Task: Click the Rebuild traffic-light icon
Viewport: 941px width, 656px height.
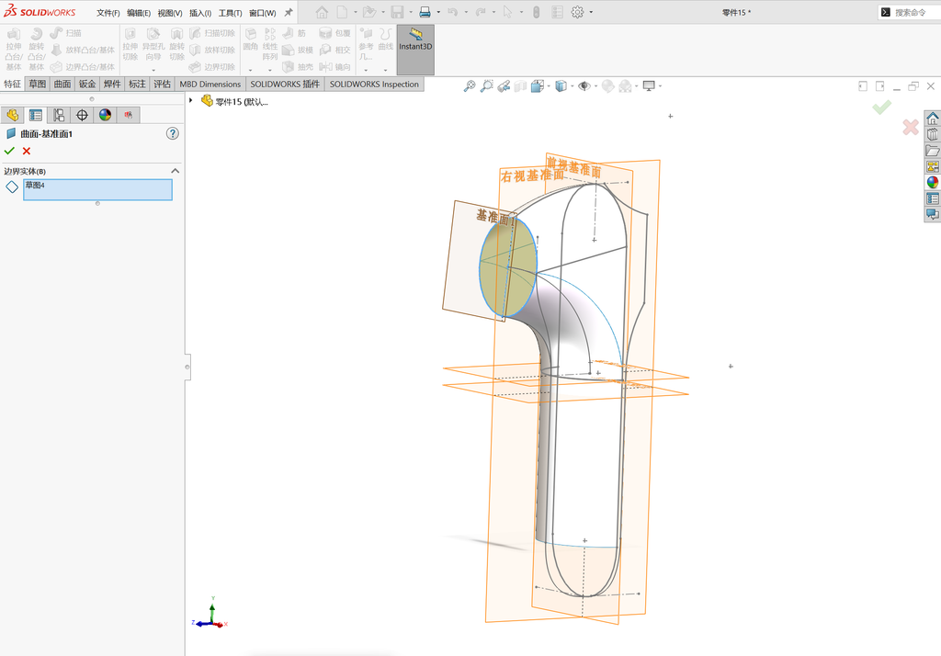Action: tap(537, 12)
